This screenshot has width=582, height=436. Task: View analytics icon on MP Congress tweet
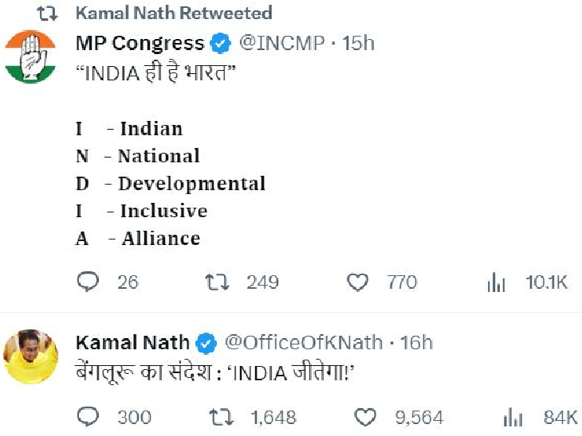pos(496,282)
